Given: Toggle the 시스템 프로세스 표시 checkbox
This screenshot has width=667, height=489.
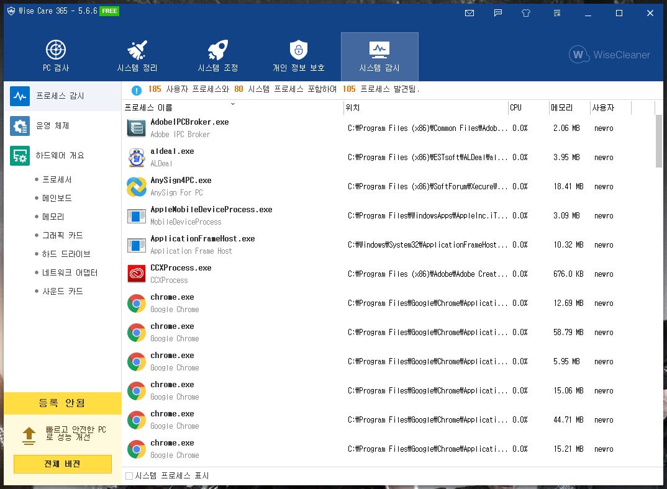Looking at the screenshot, I should point(129,476).
